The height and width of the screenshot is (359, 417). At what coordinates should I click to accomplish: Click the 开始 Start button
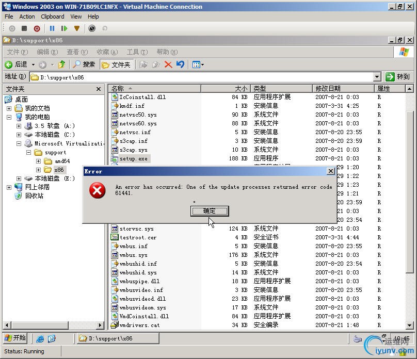pyautogui.click(x=15, y=338)
